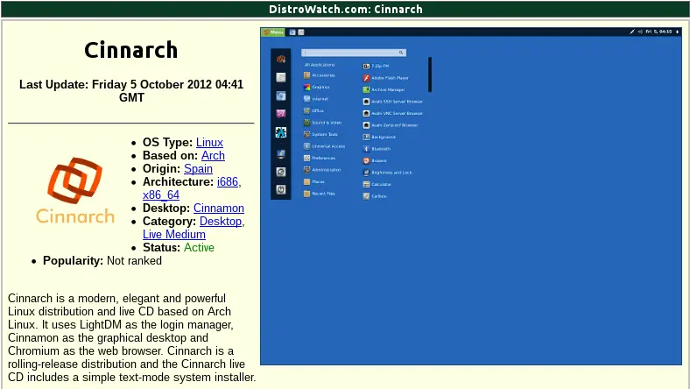Open the Office menu category

313,110
